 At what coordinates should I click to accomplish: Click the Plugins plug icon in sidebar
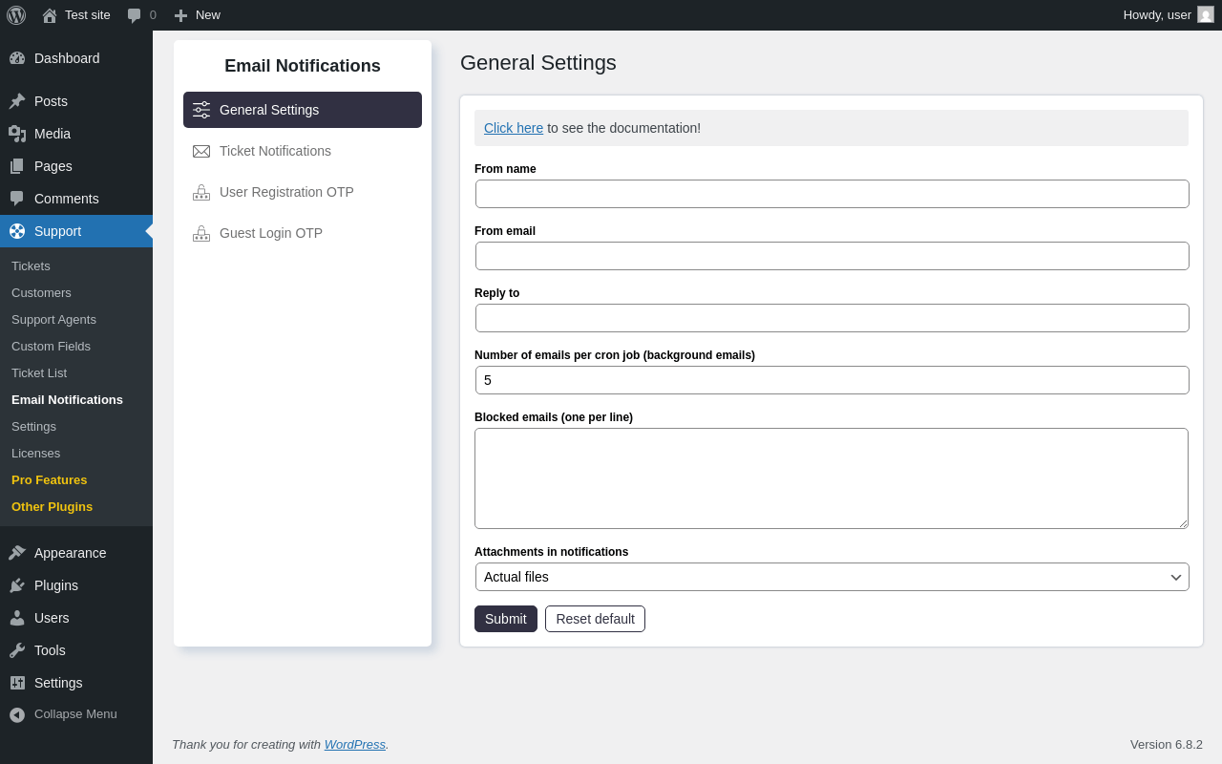[17, 585]
